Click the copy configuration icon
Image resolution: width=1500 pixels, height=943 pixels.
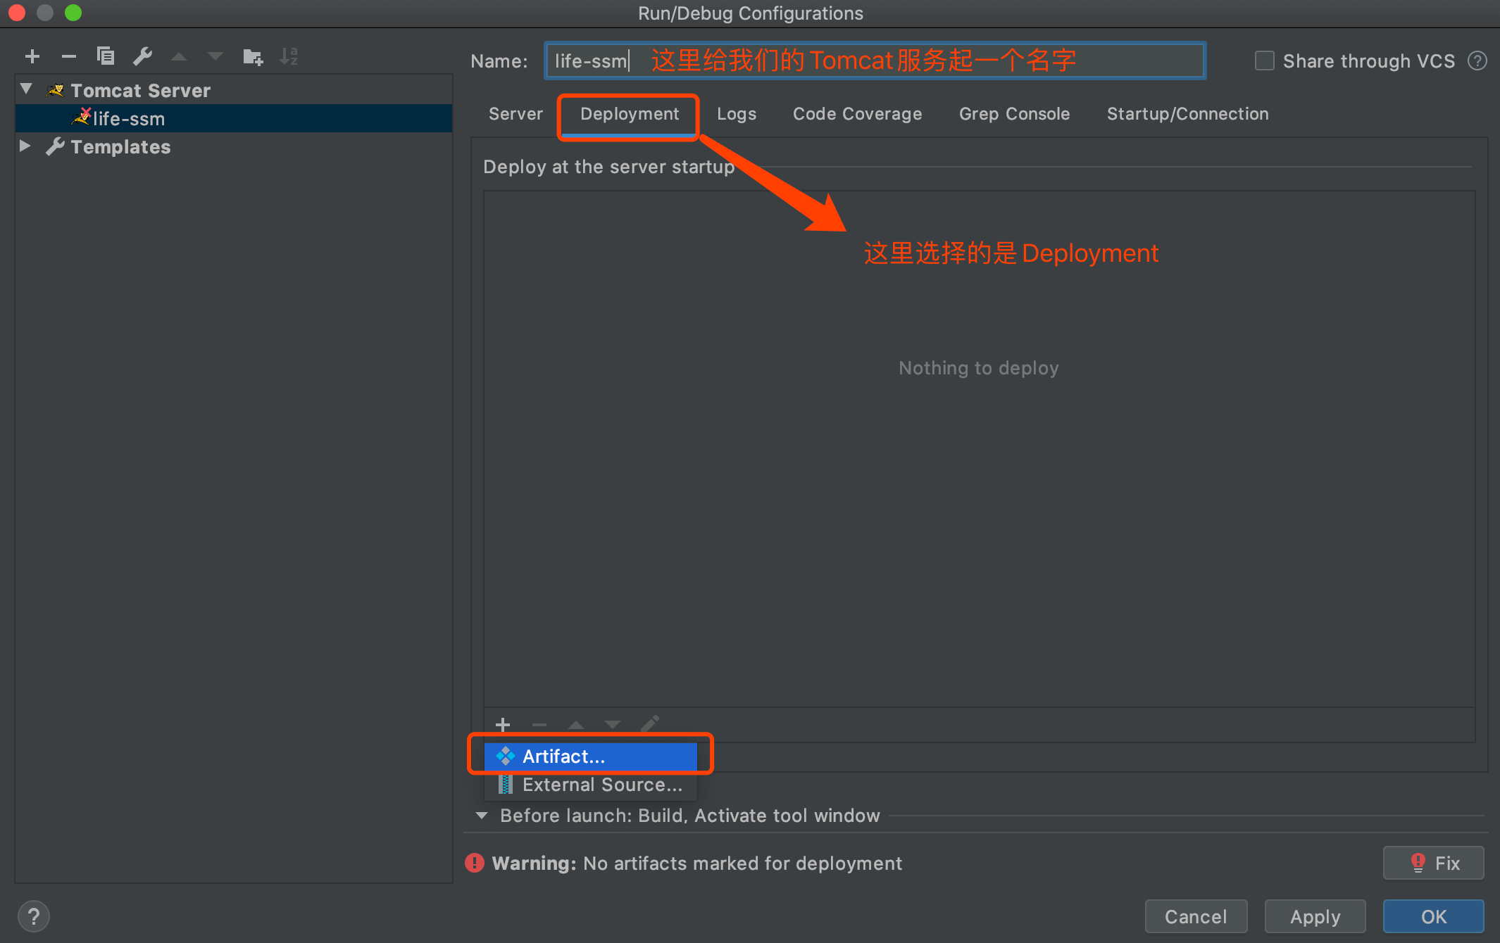(106, 56)
